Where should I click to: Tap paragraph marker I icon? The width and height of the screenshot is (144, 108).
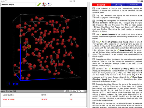point(94,103)
